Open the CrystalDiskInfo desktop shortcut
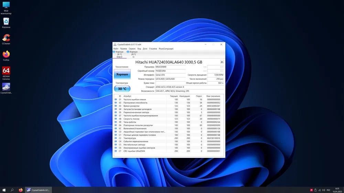Viewport: 344px width, 193px height. 6,88
